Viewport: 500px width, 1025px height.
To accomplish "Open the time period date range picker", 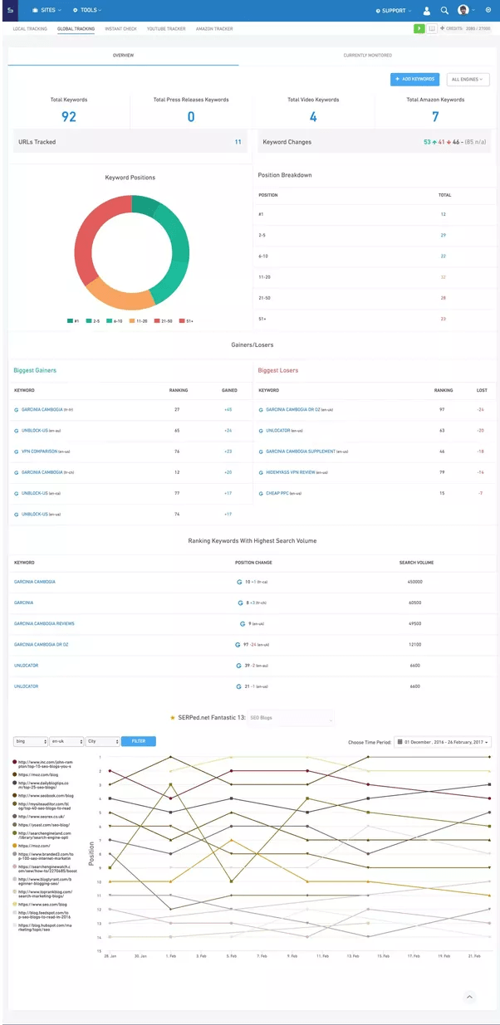I will click(x=444, y=742).
